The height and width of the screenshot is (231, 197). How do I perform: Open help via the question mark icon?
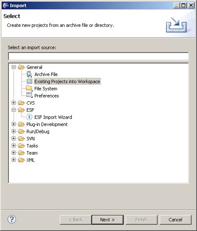(12, 219)
